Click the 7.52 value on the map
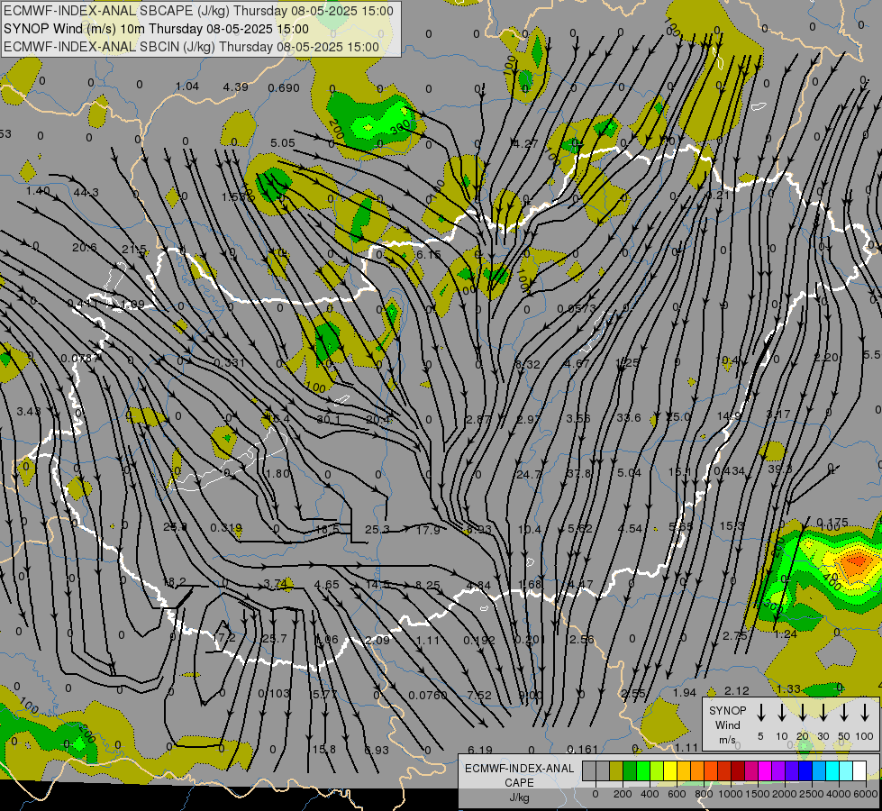 tap(479, 695)
